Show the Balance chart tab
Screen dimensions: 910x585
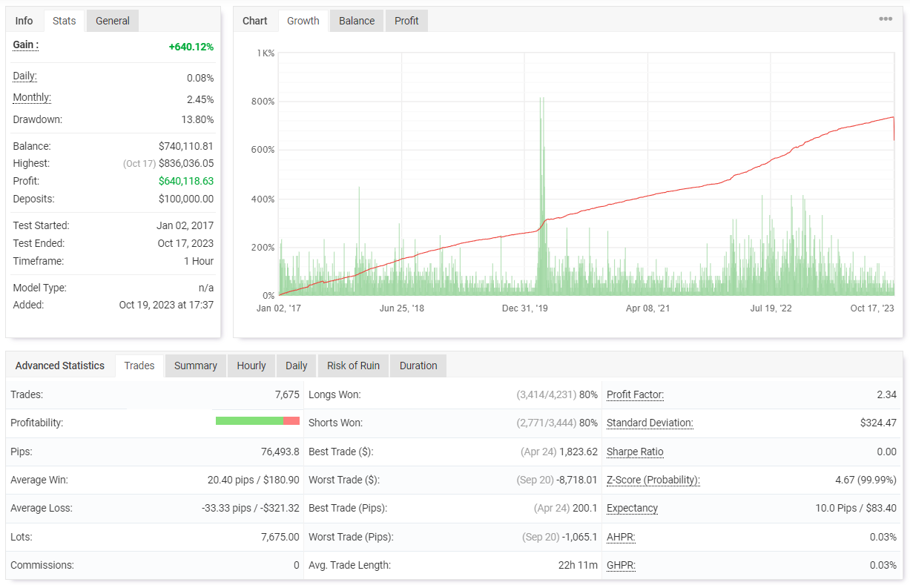(357, 21)
